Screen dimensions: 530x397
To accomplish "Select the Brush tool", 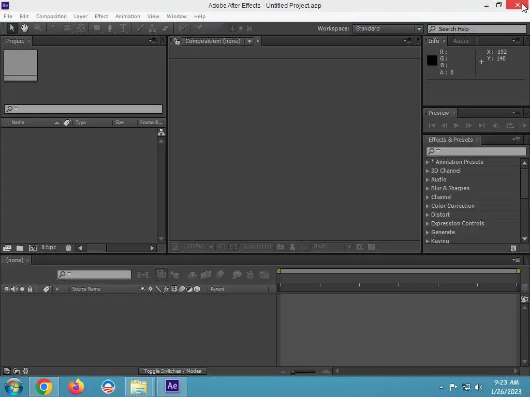I will 140,28.
